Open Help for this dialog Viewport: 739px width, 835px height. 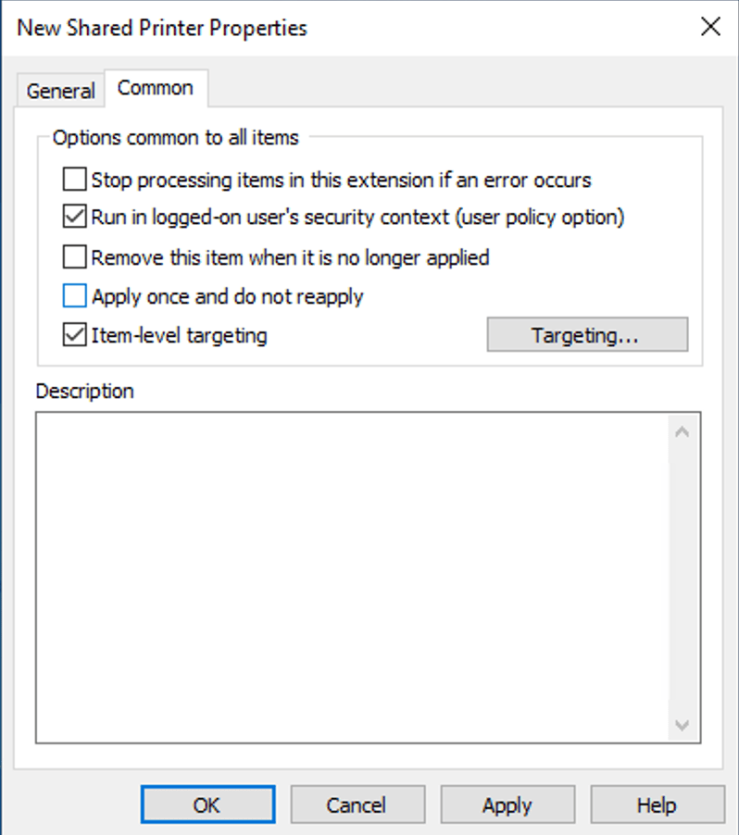(658, 804)
